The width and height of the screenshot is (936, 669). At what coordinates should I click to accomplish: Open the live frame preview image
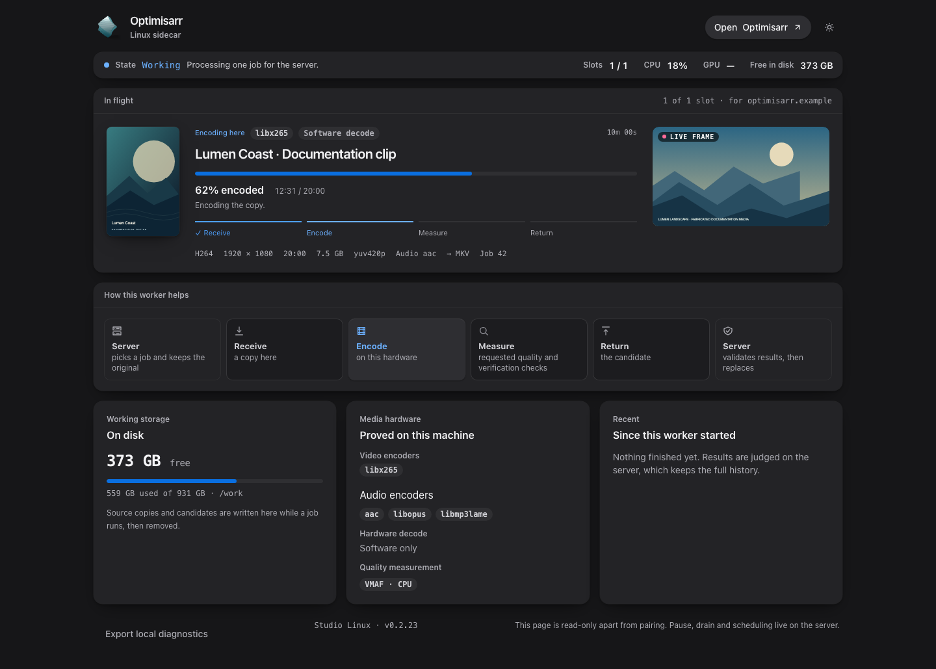[x=741, y=176]
